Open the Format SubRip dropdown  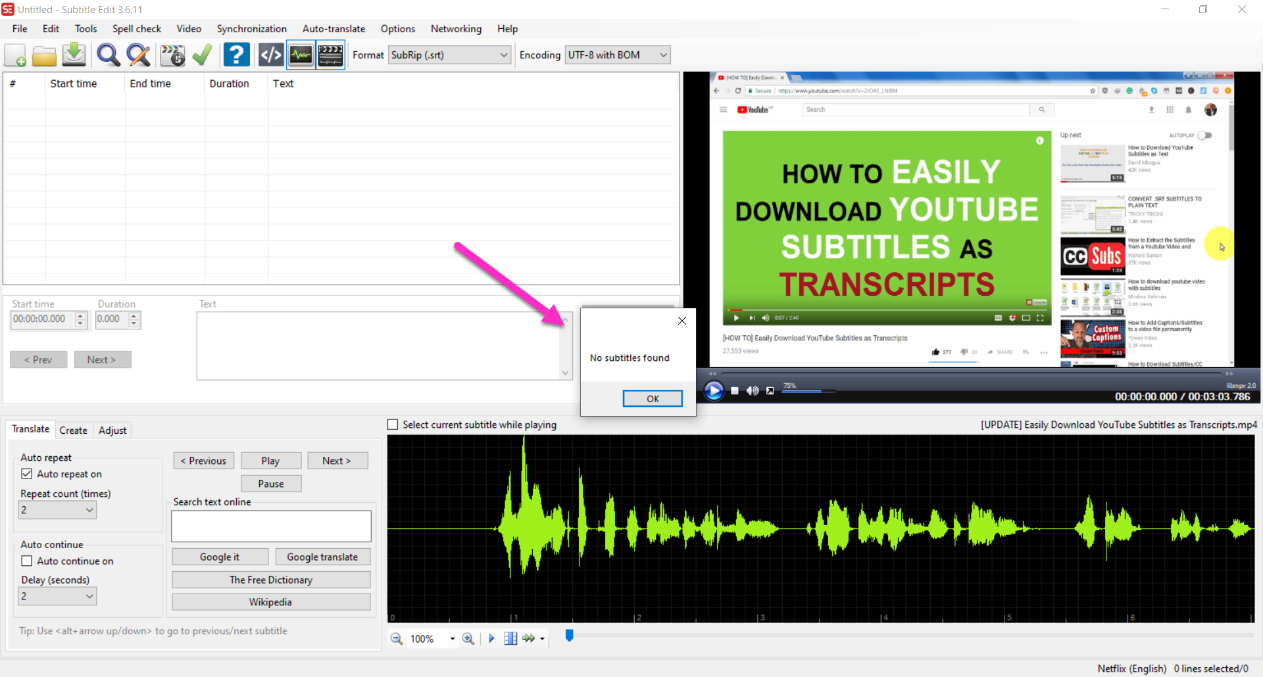click(449, 55)
